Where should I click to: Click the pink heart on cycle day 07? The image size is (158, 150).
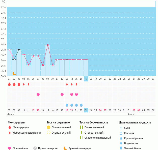(38, 95)
